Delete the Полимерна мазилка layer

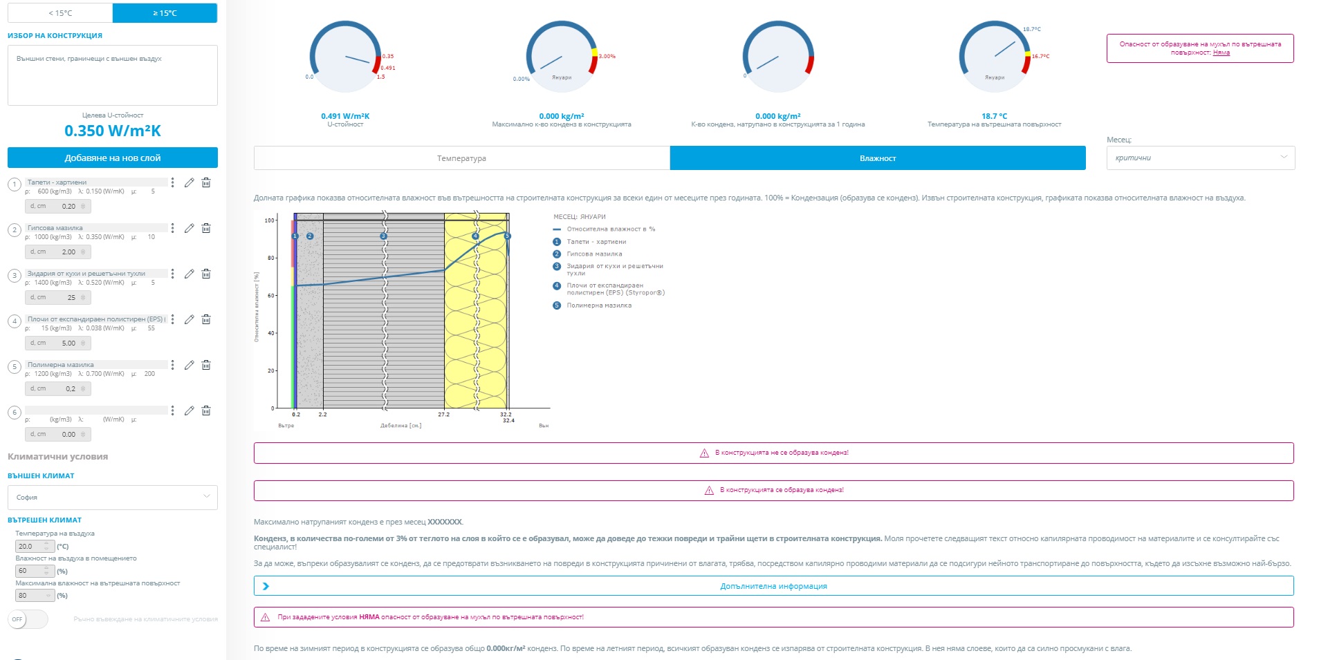tap(206, 366)
